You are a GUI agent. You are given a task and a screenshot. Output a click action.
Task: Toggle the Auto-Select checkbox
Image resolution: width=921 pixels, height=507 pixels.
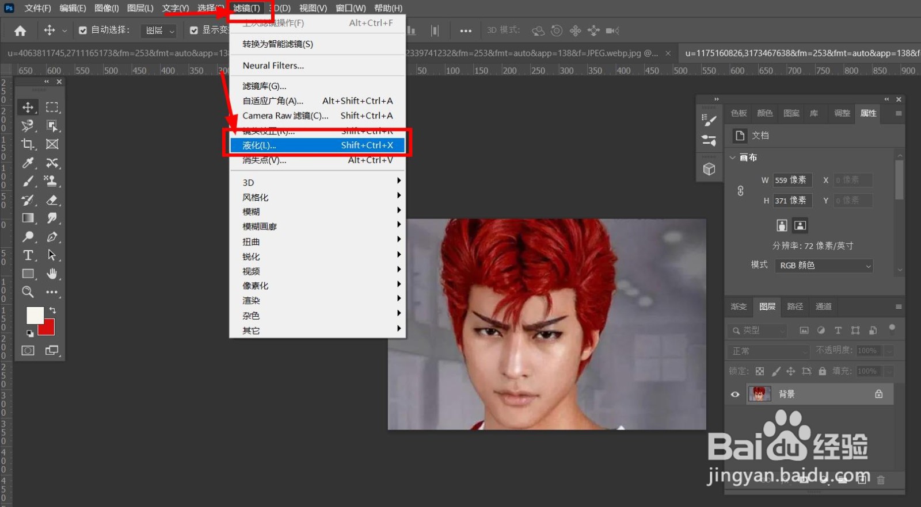pos(83,30)
